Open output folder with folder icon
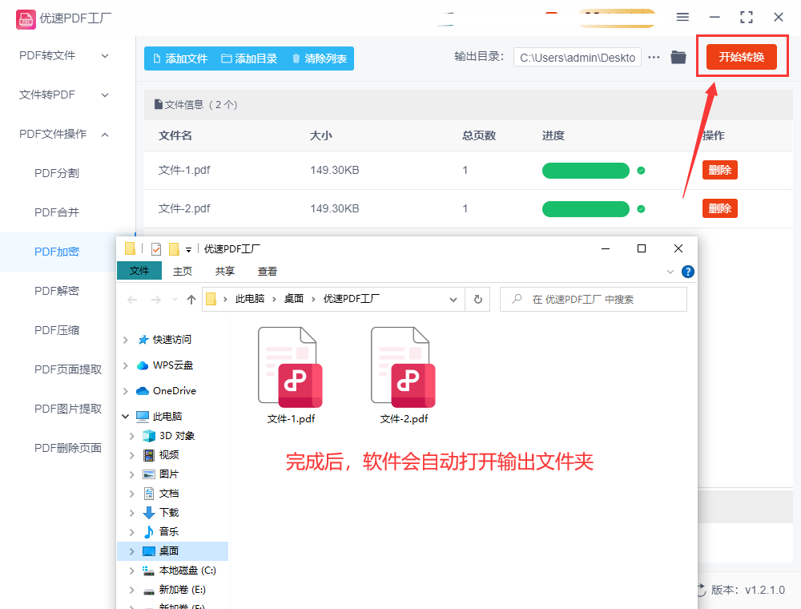The width and height of the screenshot is (801, 609). [678, 57]
